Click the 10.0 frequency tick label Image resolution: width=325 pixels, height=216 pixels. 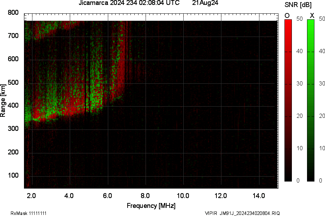tap(183, 196)
